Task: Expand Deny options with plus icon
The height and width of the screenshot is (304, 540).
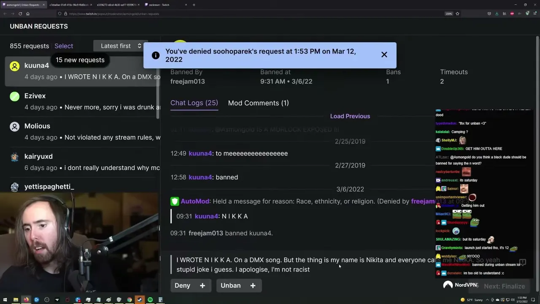Action: point(202,285)
